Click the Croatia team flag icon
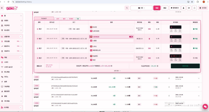 (91, 37)
